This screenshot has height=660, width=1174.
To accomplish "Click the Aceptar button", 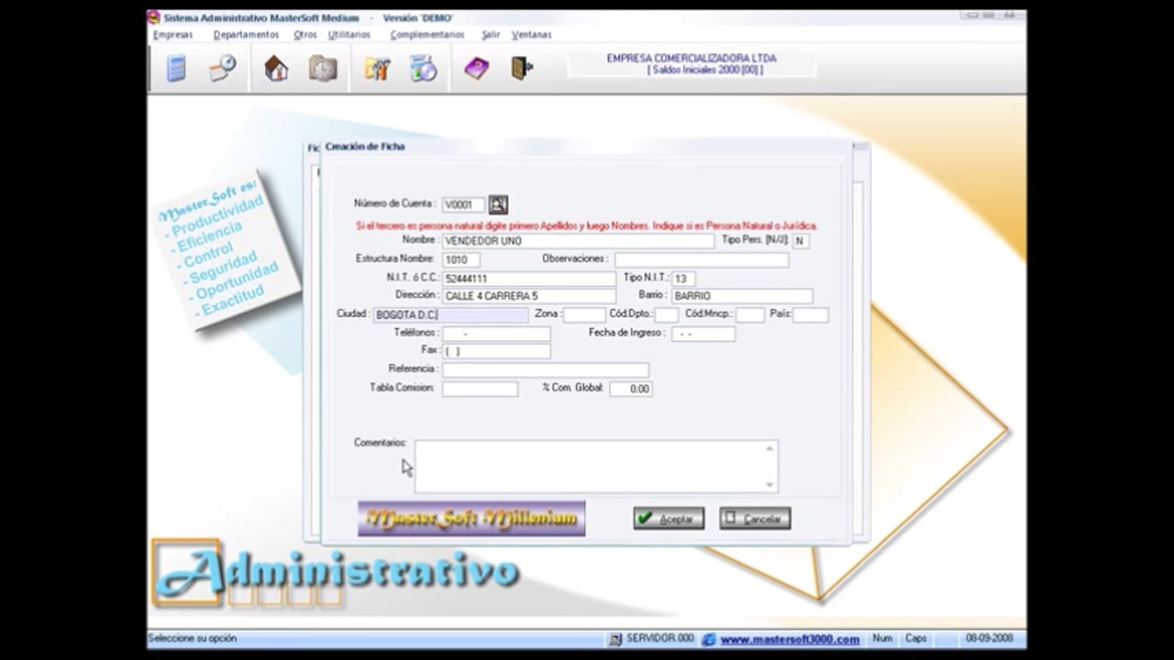I will (x=669, y=518).
